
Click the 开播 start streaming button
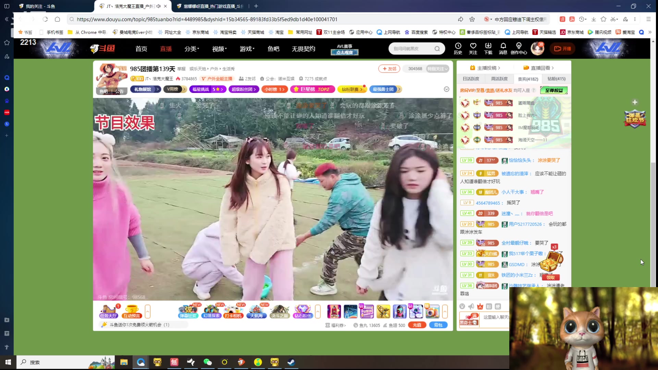pos(563,48)
